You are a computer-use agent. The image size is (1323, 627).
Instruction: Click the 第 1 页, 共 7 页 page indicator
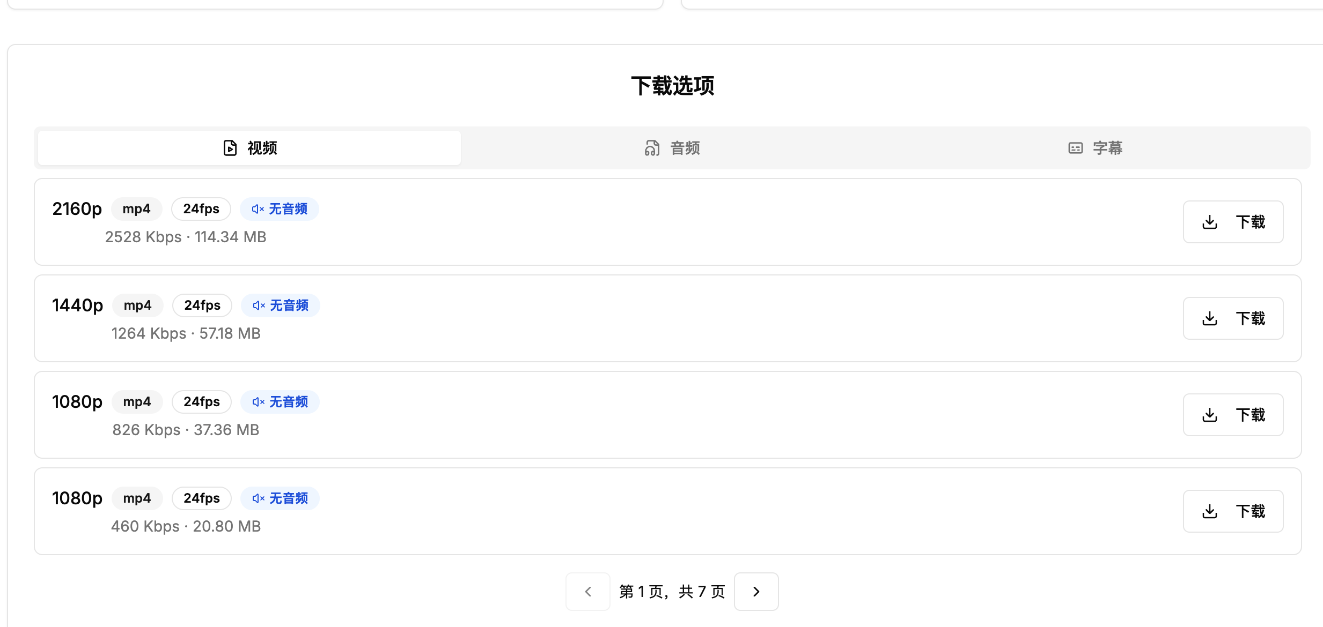pyautogui.click(x=672, y=591)
